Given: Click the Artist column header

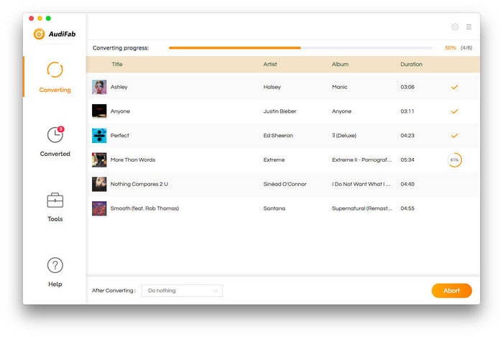Looking at the screenshot, I should point(270,64).
